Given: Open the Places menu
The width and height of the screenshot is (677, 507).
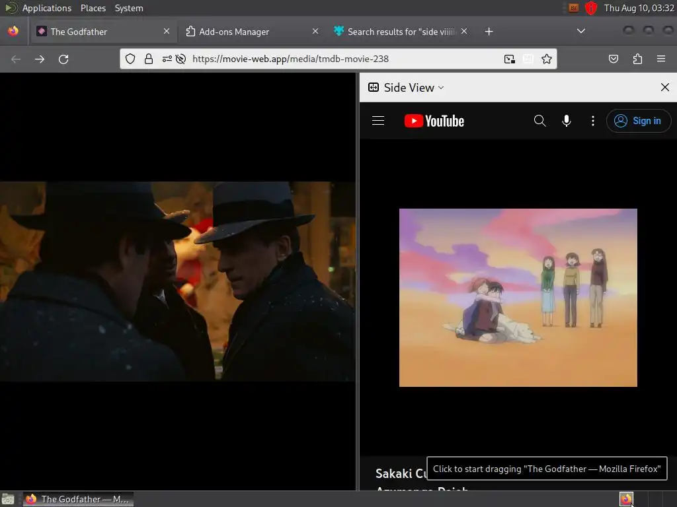Looking at the screenshot, I should (93, 8).
